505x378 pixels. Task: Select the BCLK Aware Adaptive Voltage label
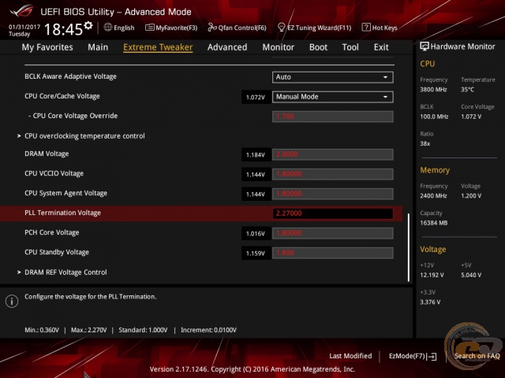(70, 76)
